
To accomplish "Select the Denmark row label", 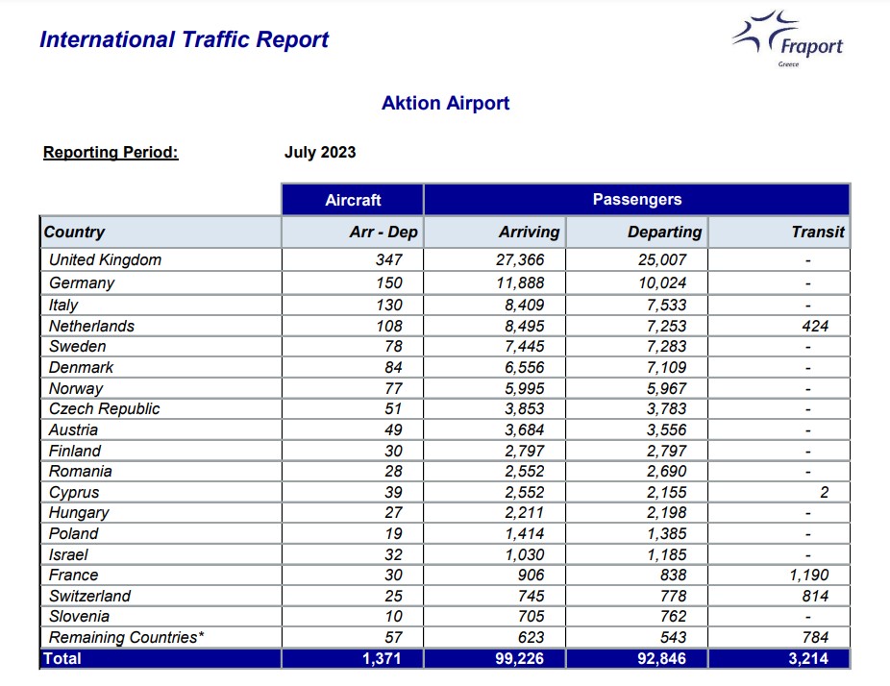I will 81,367.
